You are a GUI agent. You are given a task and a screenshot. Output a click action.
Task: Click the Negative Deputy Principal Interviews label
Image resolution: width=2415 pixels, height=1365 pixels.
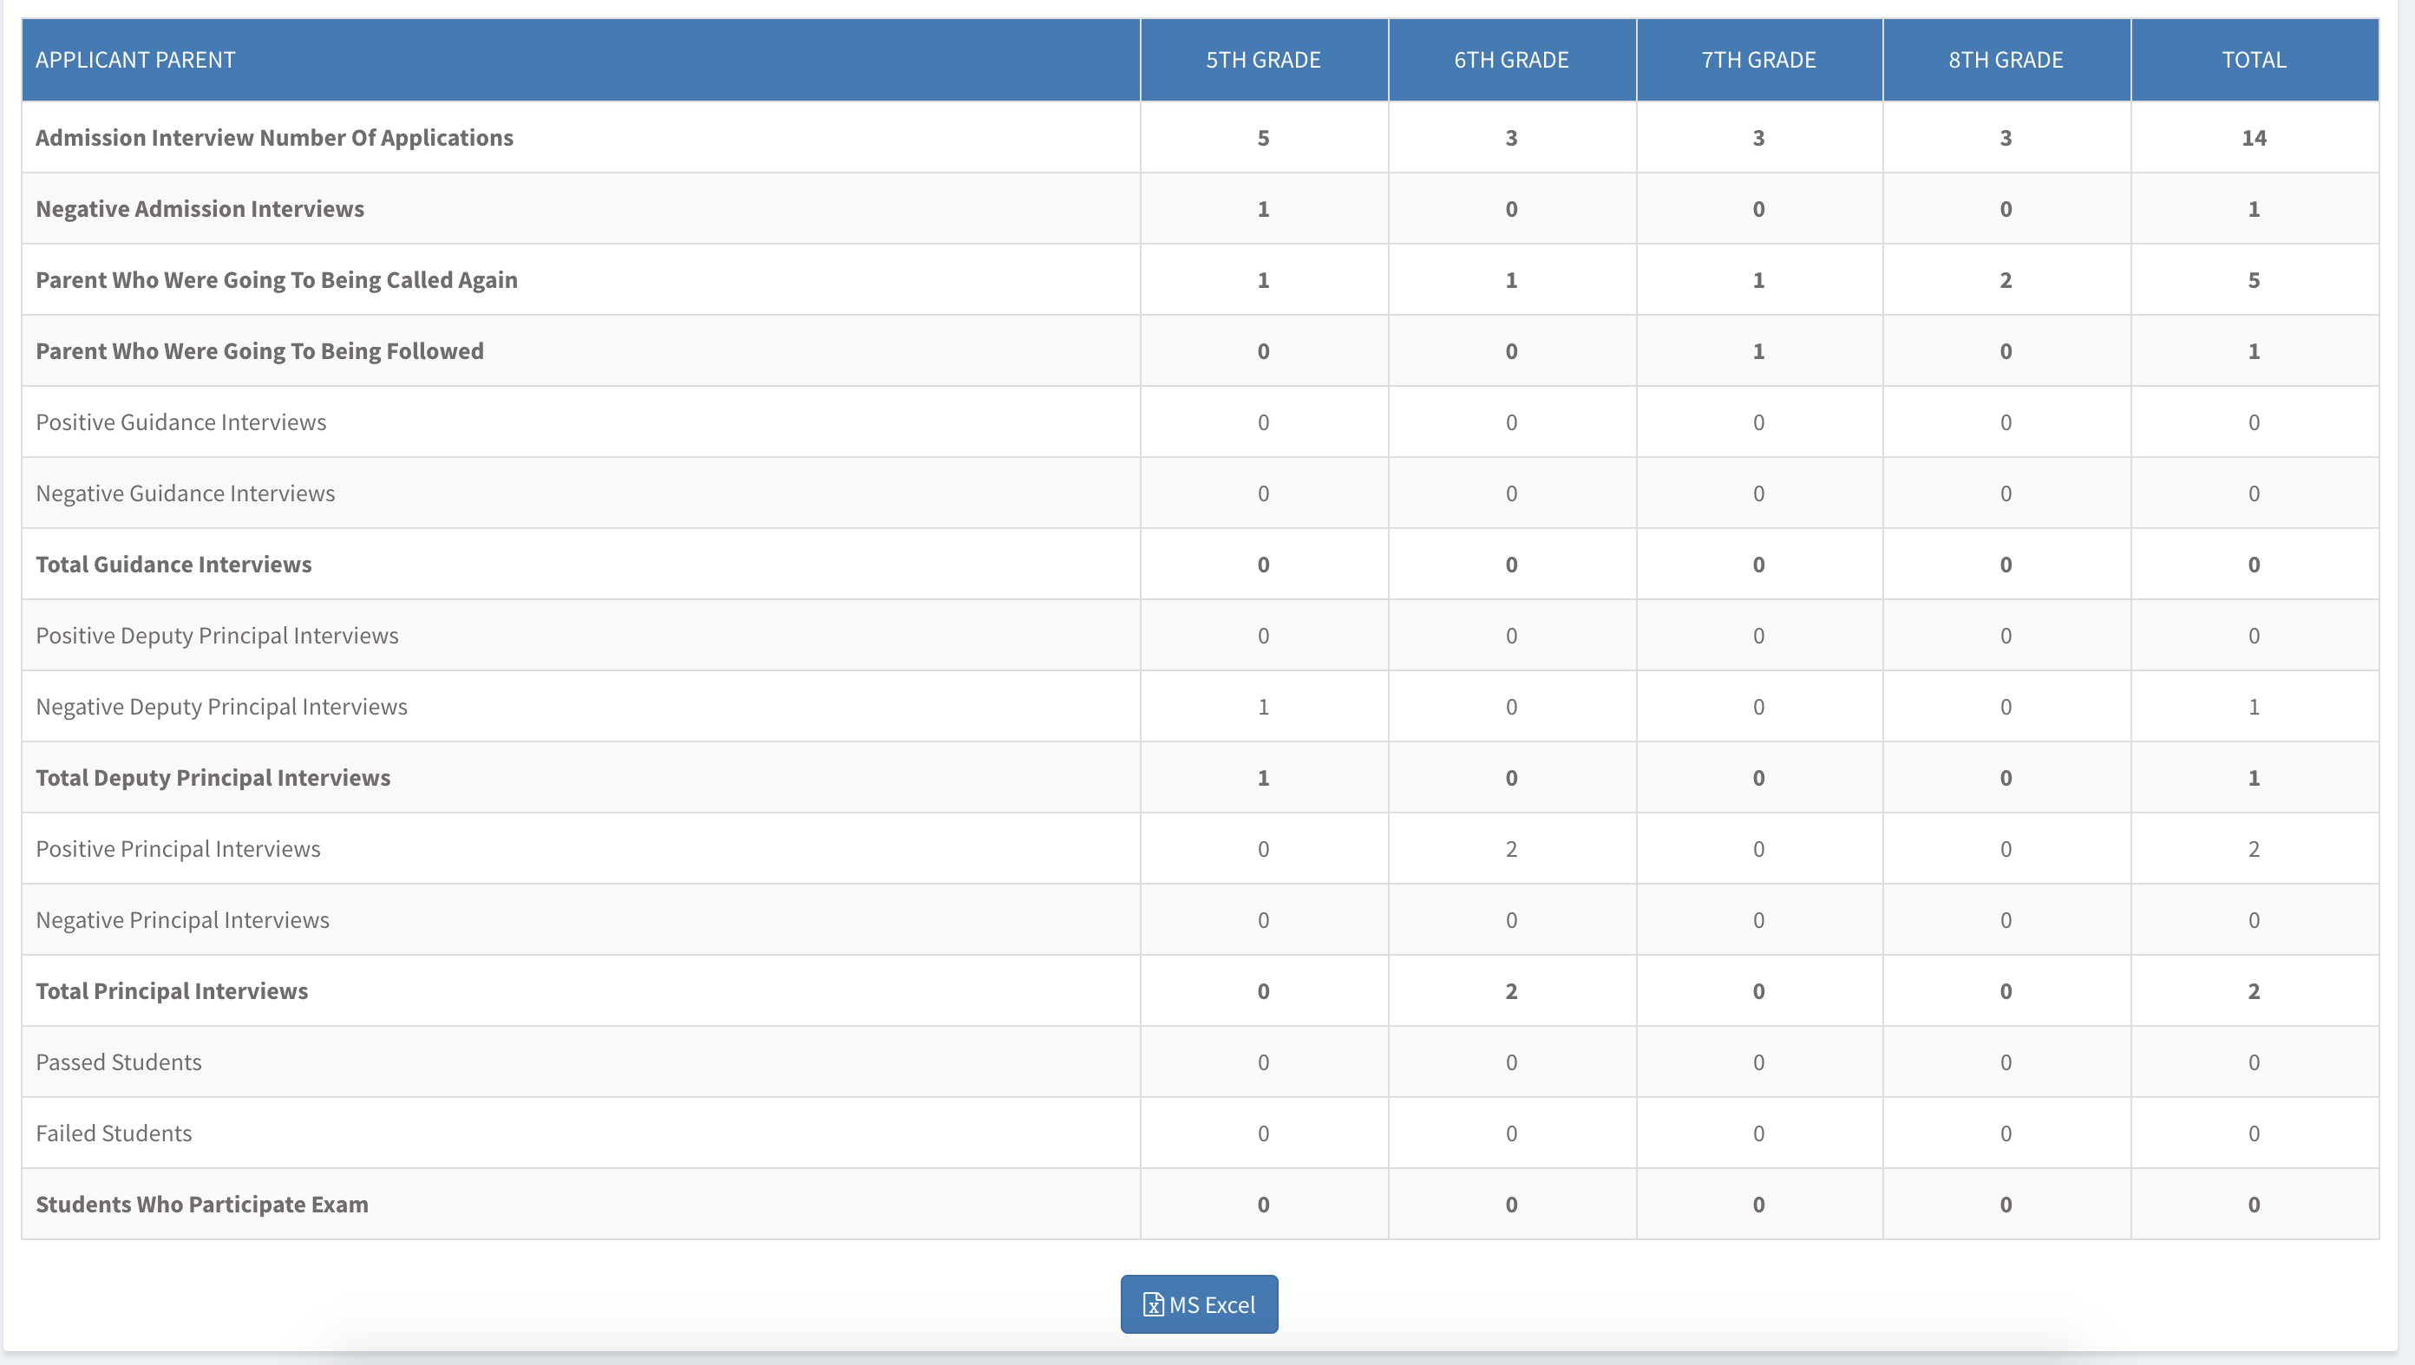coord(221,707)
